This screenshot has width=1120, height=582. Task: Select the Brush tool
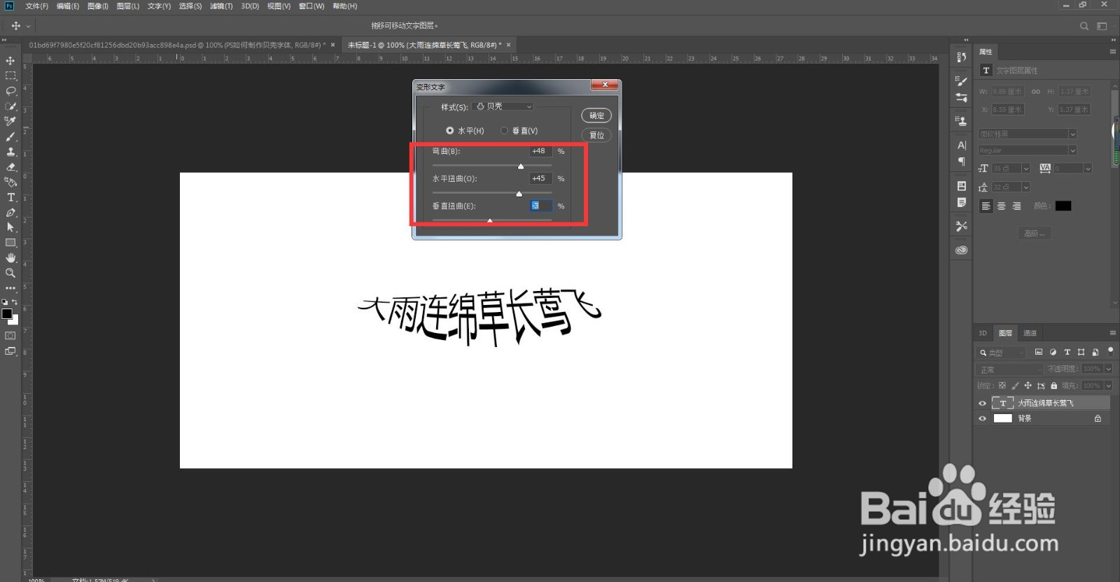click(x=10, y=136)
